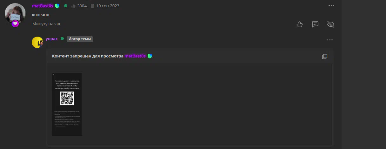Open the yopax username profile link
The width and height of the screenshot is (386, 149).
pyautogui.click(x=52, y=39)
